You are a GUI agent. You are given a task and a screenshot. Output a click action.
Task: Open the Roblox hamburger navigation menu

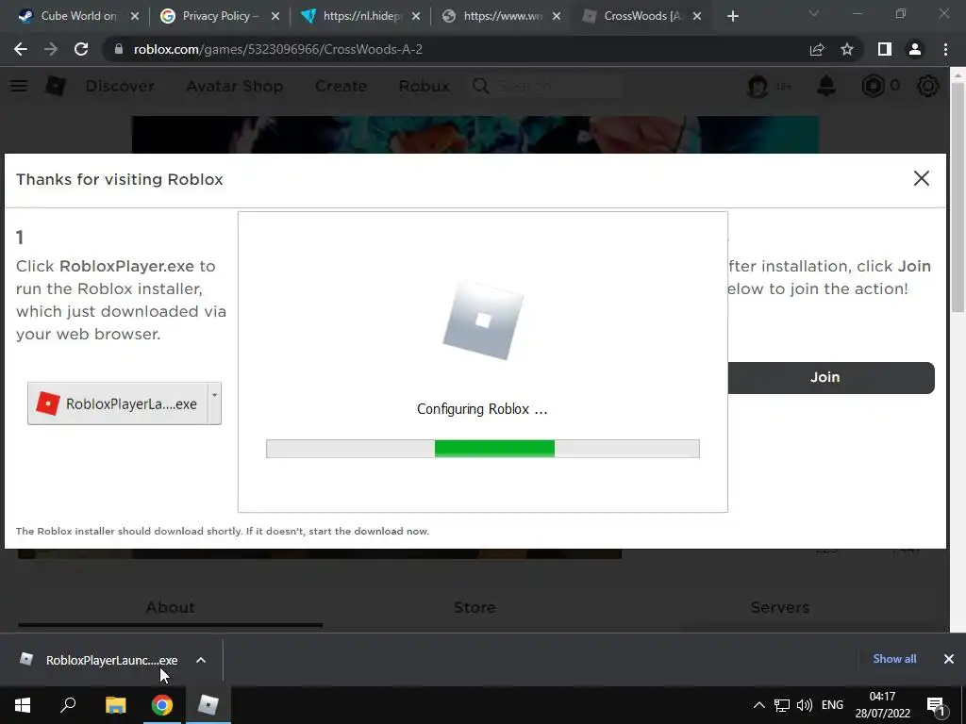click(x=19, y=86)
